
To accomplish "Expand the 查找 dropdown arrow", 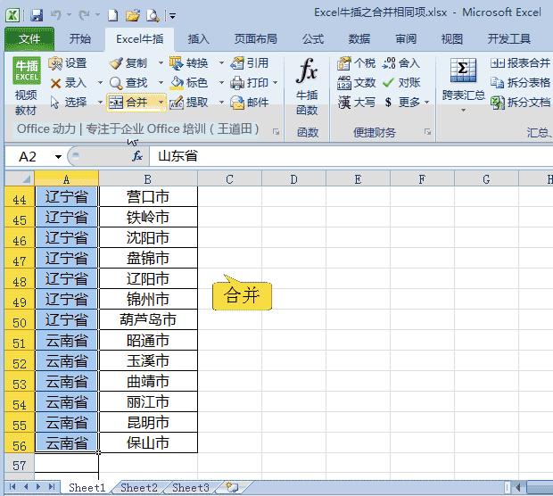I will (x=161, y=83).
